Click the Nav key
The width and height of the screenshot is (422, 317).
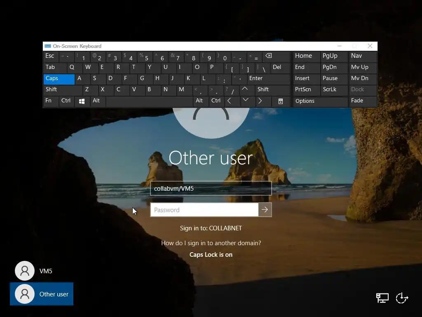(x=363, y=57)
